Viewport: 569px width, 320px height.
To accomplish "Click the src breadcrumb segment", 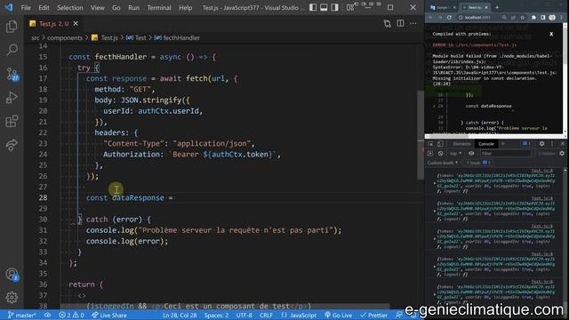I will point(36,37).
